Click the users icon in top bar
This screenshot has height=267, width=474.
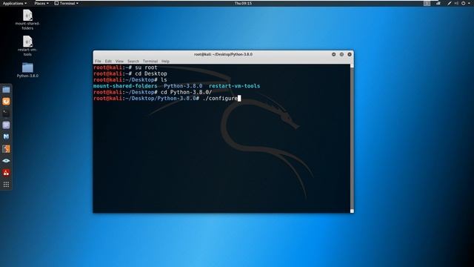(438, 3)
